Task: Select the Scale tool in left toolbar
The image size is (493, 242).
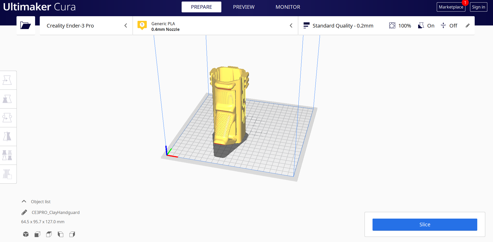Action: click(x=7, y=99)
